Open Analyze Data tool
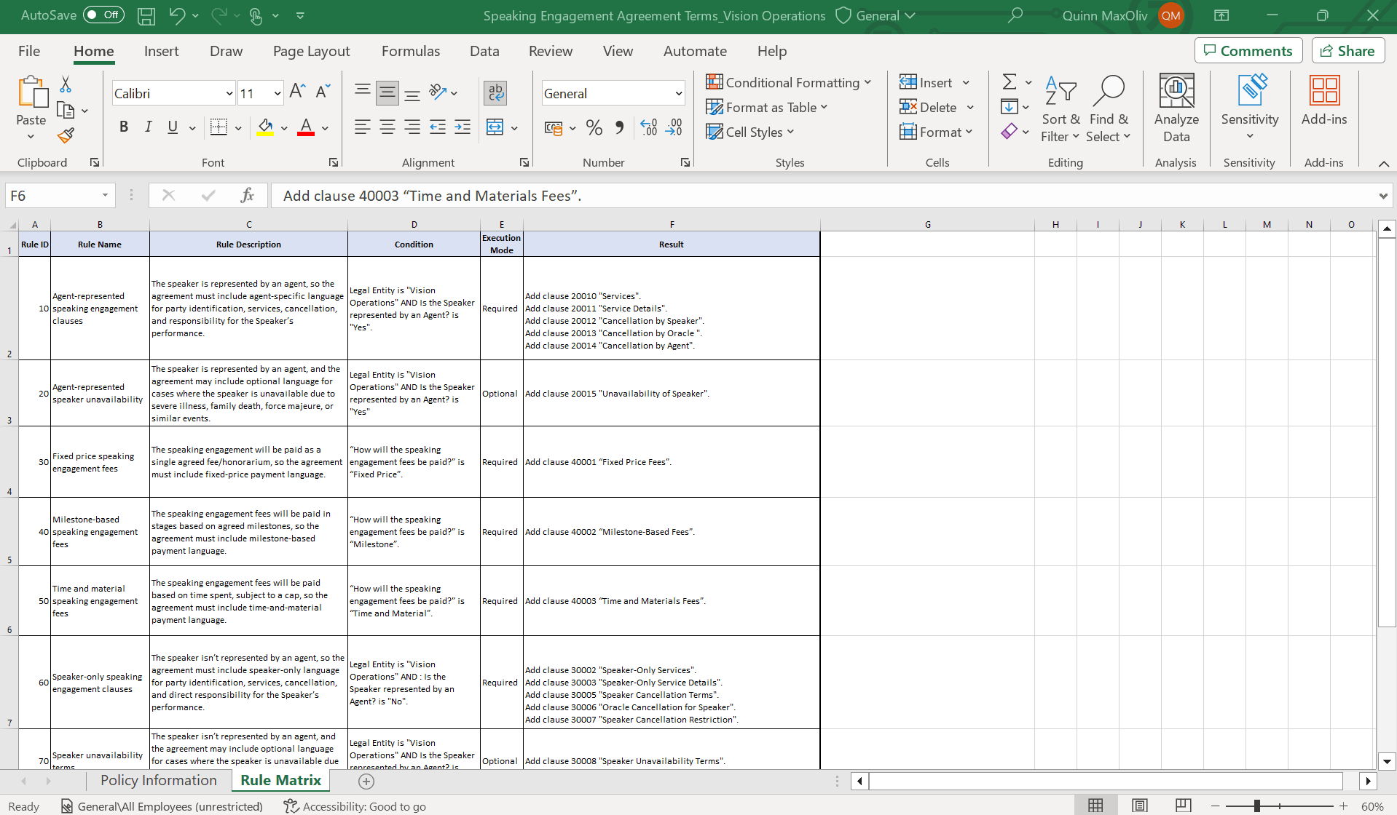The image size is (1397, 815). click(x=1176, y=109)
